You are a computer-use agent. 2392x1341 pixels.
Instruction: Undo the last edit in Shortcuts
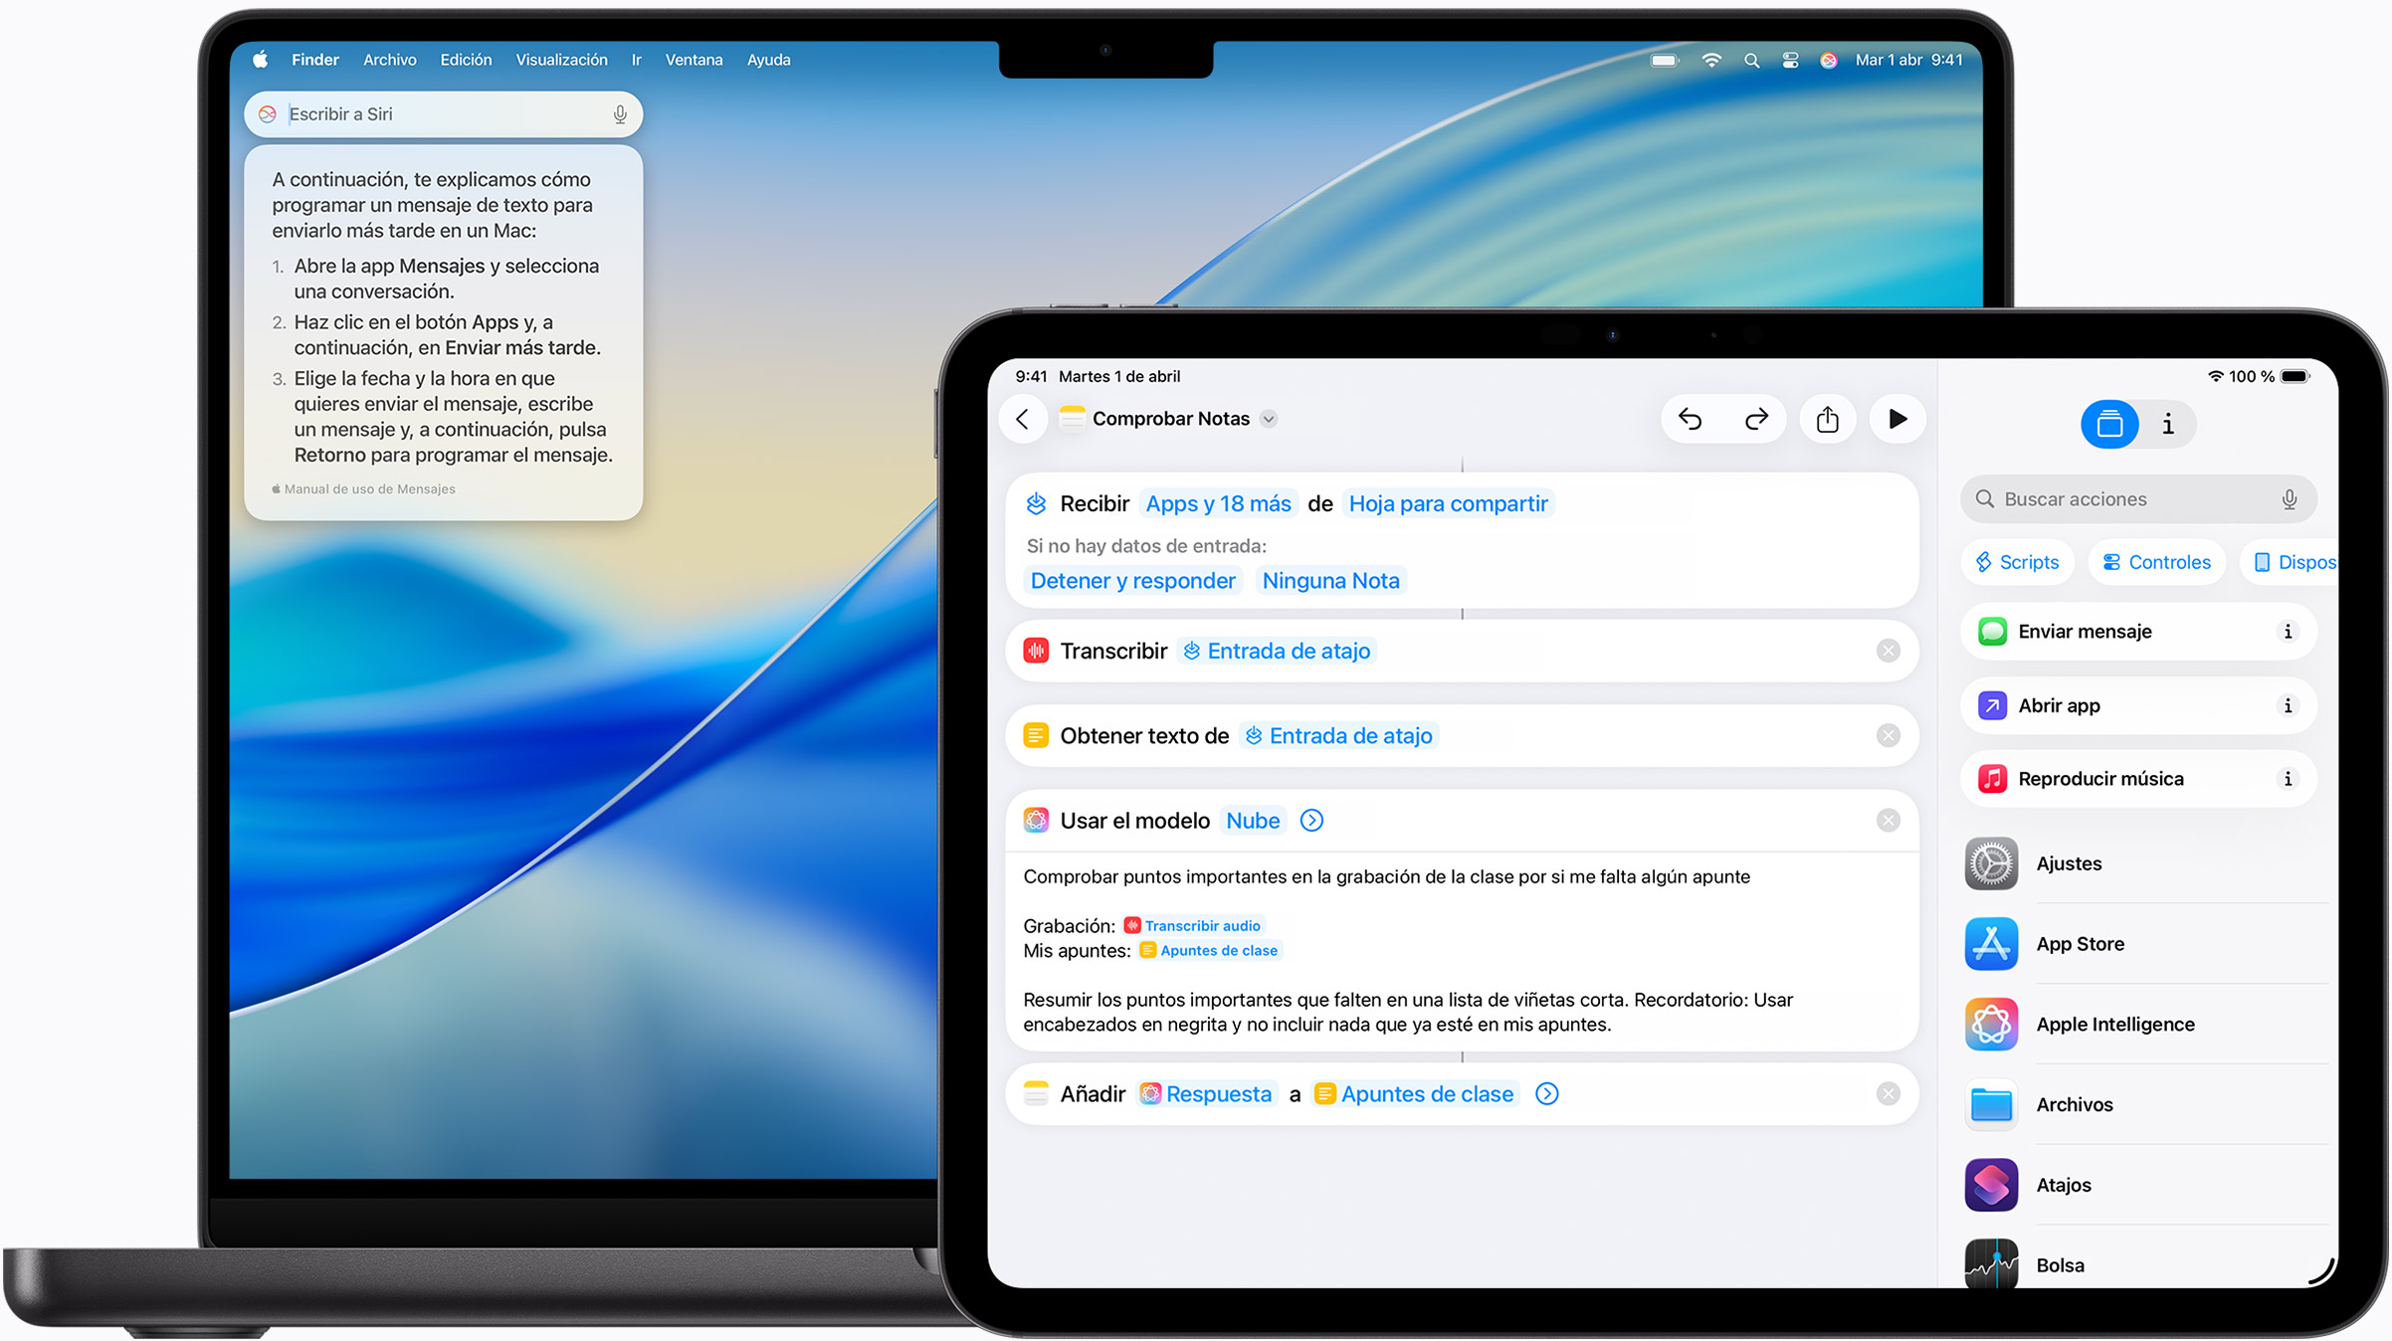tap(1690, 419)
